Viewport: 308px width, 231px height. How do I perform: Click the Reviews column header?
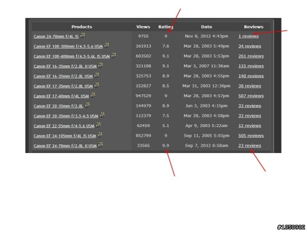click(x=254, y=27)
